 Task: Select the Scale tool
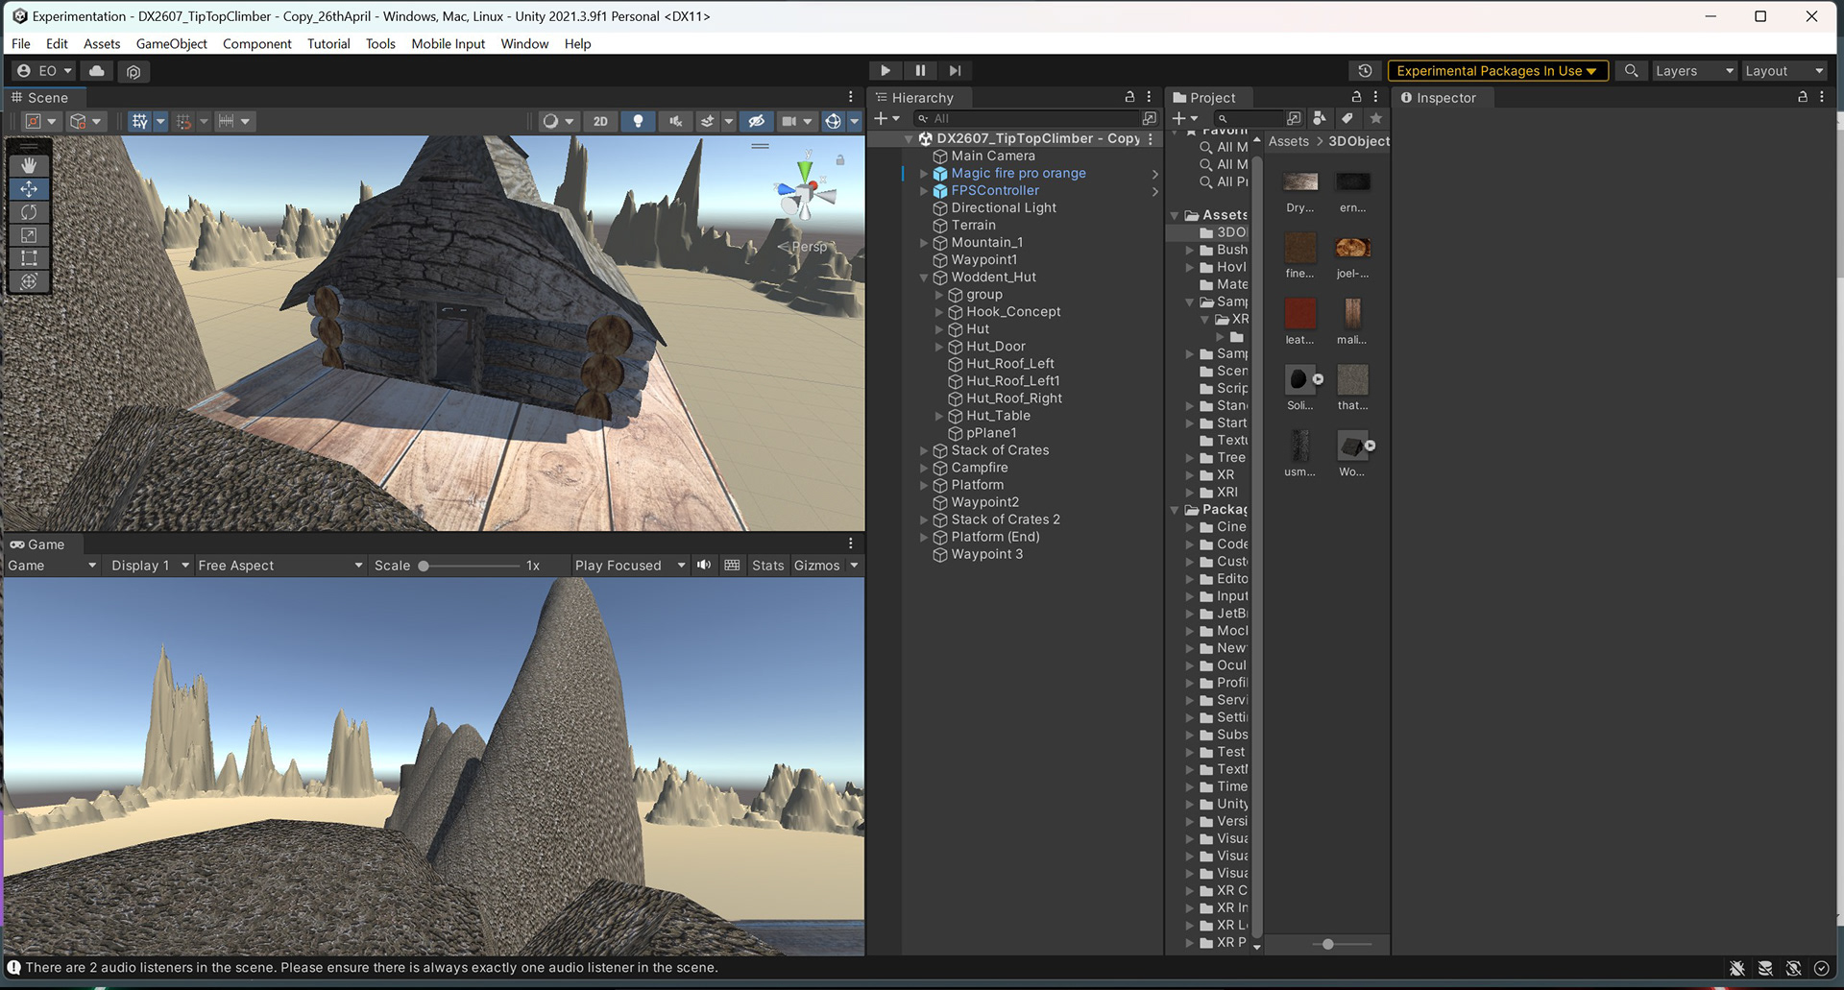(x=29, y=235)
